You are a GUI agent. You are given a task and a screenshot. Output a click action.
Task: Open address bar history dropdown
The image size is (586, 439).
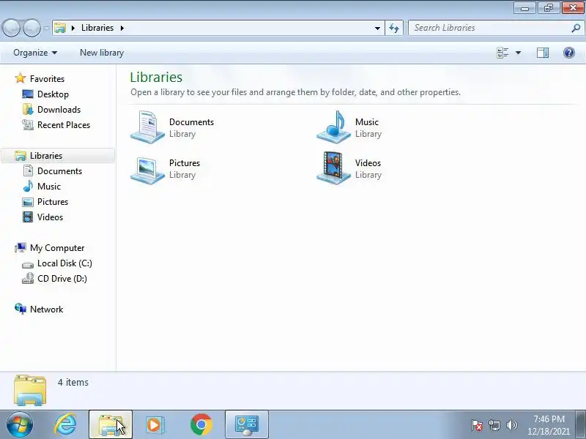[x=377, y=28]
